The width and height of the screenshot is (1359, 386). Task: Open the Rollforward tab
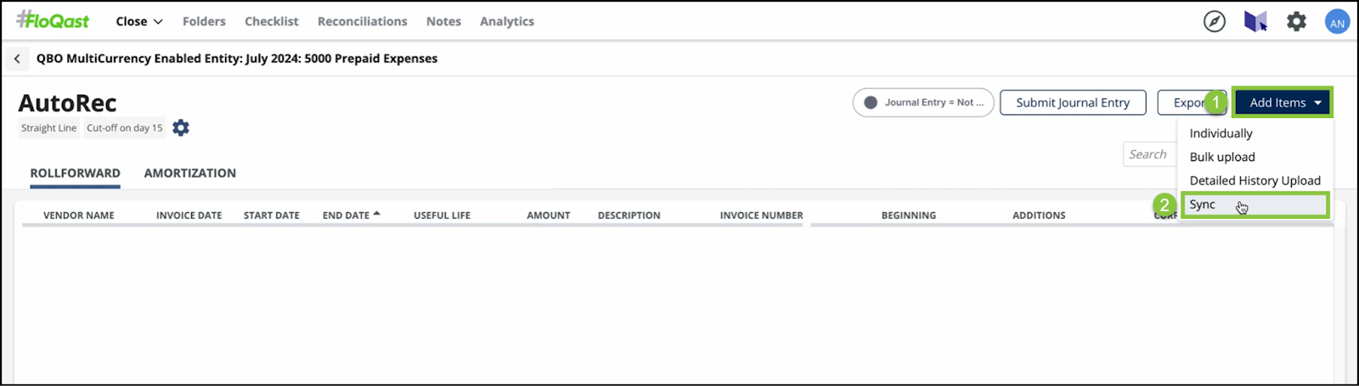pyautogui.click(x=75, y=173)
